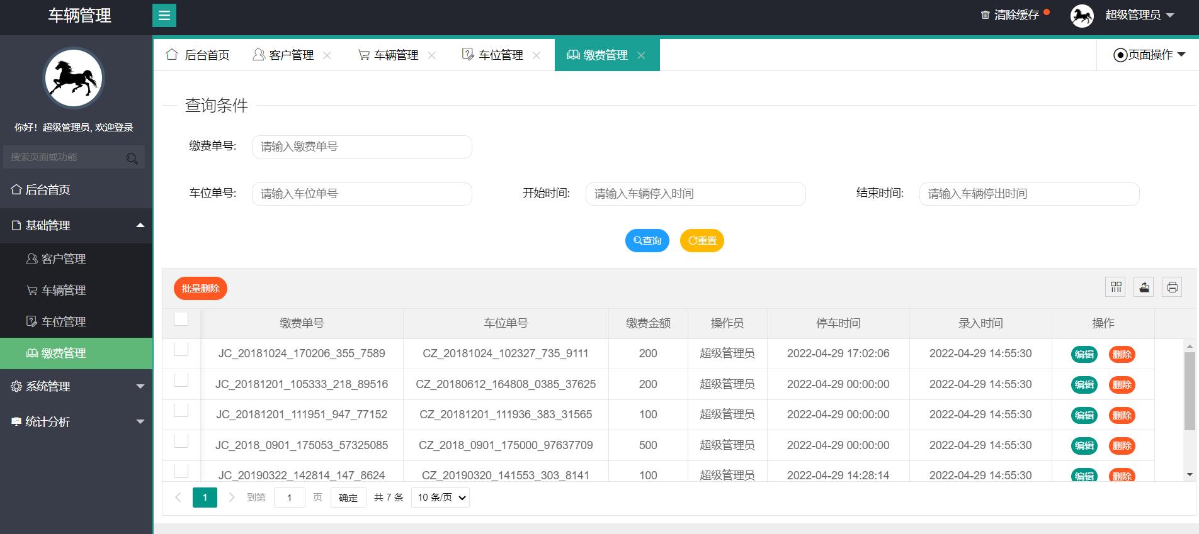
Task: Delete row JC_20181201_105333_218_89516
Action: click(1122, 384)
